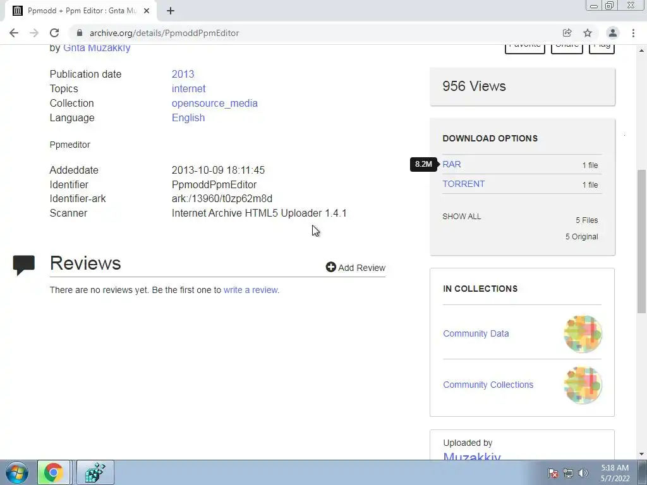
Task: Click the network tray icon
Action: click(568, 473)
